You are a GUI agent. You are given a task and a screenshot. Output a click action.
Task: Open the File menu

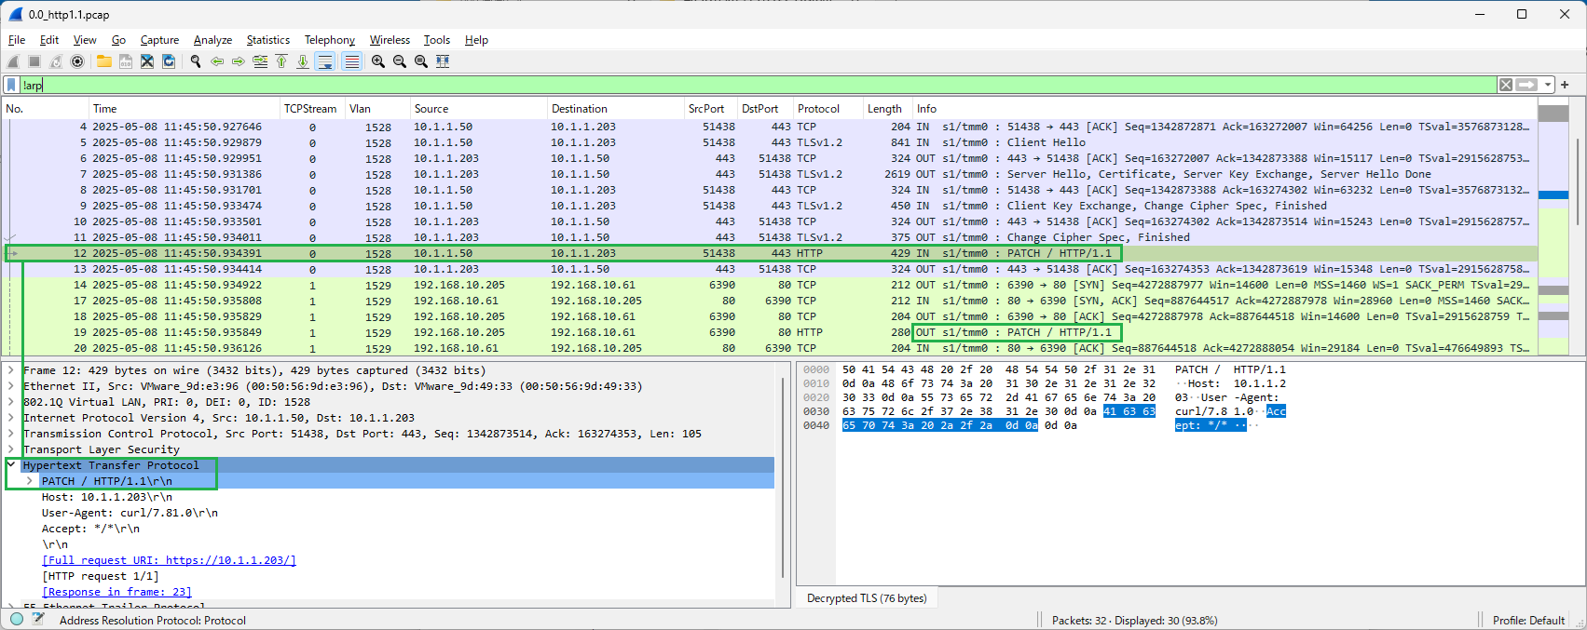(17, 40)
